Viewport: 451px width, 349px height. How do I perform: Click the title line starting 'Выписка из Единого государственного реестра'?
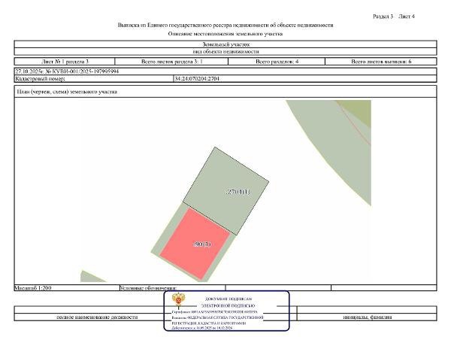225,25
